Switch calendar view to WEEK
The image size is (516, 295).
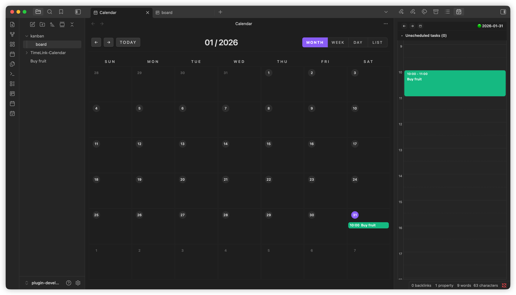tap(338, 42)
